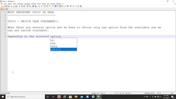
Task: Click Run Macro Multiple Times icon
Action: pyautogui.click(x=78, y=6)
